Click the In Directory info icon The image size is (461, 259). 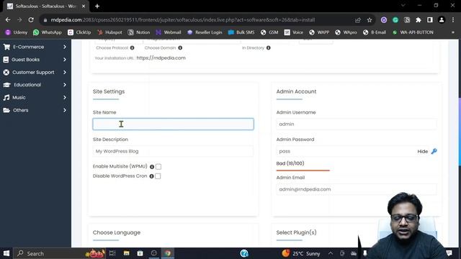269,48
